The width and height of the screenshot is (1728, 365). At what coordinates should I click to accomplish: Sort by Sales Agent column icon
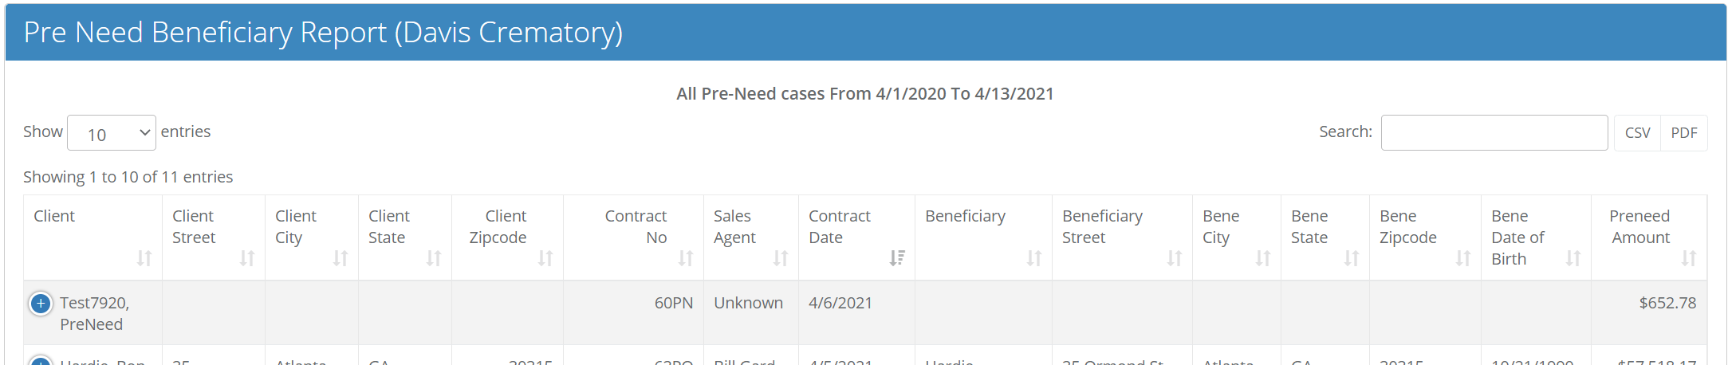(x=781, y=258)
